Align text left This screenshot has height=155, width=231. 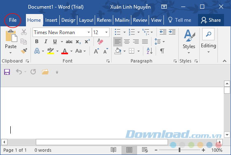[118, 42]
